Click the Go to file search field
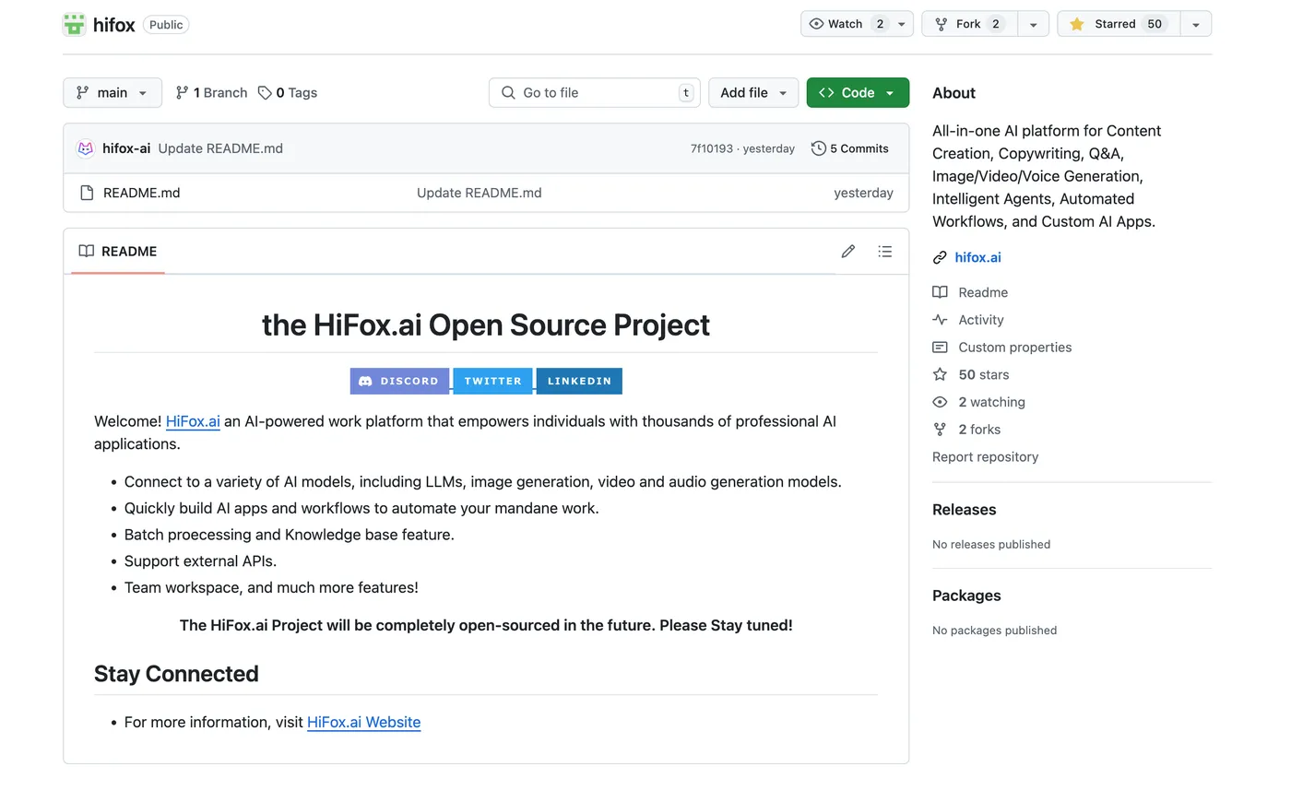 [x=594, y=92]
